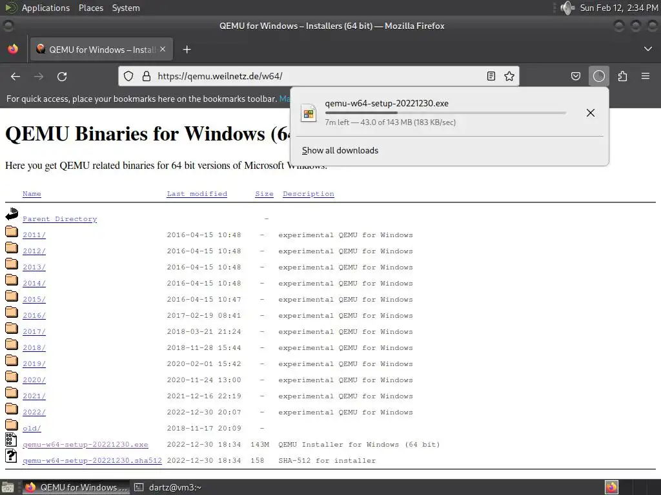Click the download progress bar
Screen dimensions: 661x495
445,113
